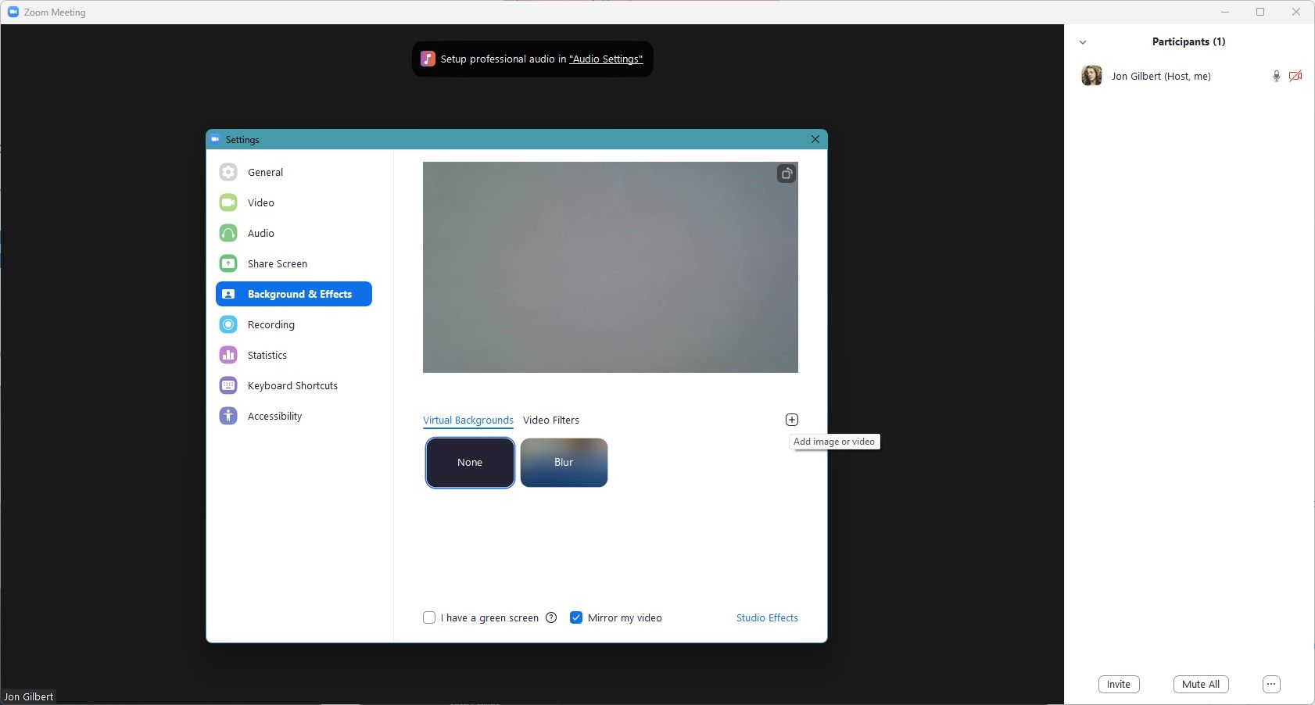1315x705 pixels.
Task: Open the Keyboard Shortcuts settings section
Action: (x=292, y=385)
